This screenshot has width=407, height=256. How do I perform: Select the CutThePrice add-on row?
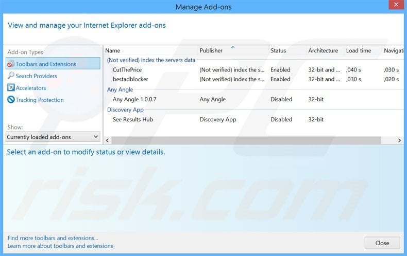click(x=254, y=70)
